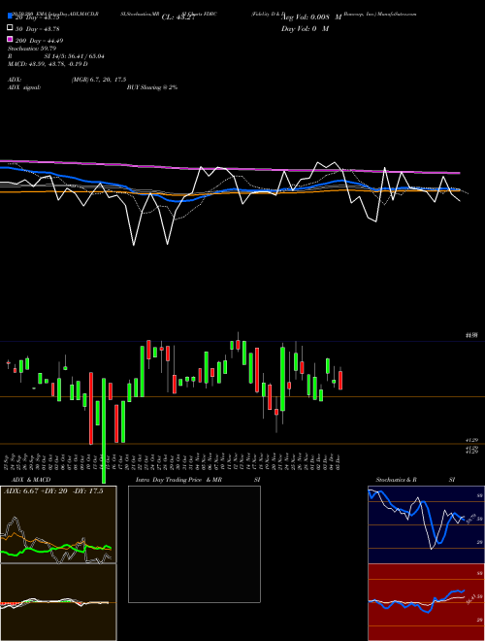The image size is (485, 641).
Task: Click the 'SI 14/3: 36.41 / 63.04' reading
Action: point(75,56)
